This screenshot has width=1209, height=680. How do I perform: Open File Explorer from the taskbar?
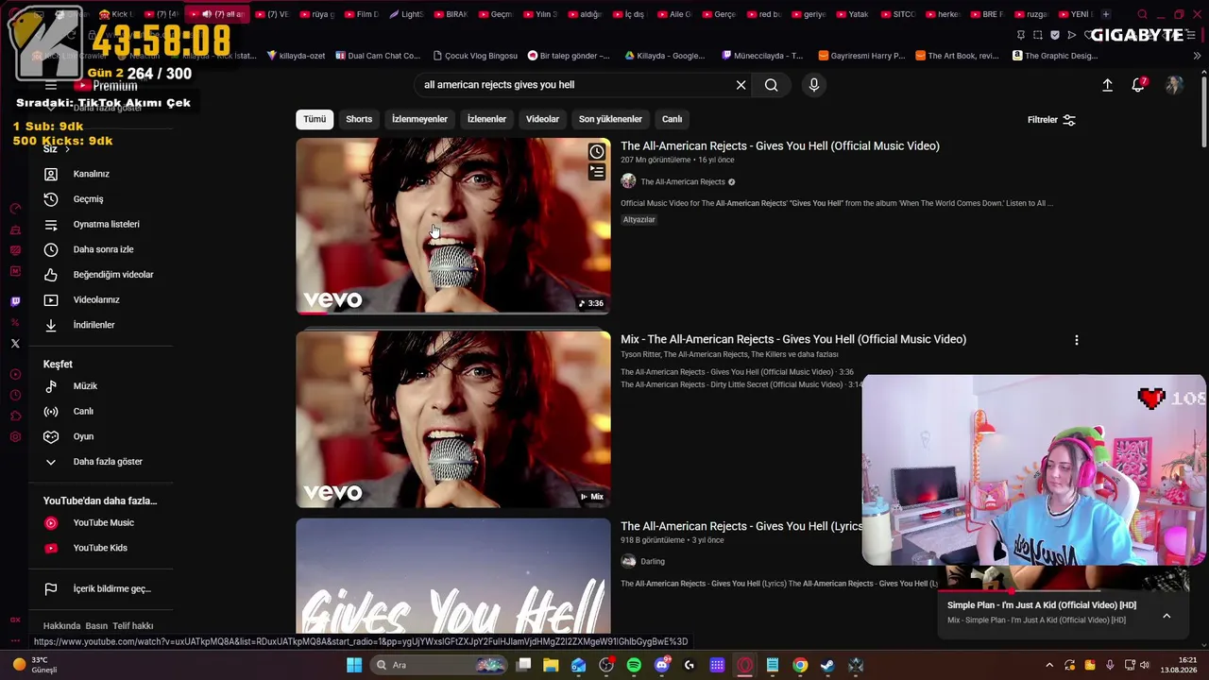point(551,665)
